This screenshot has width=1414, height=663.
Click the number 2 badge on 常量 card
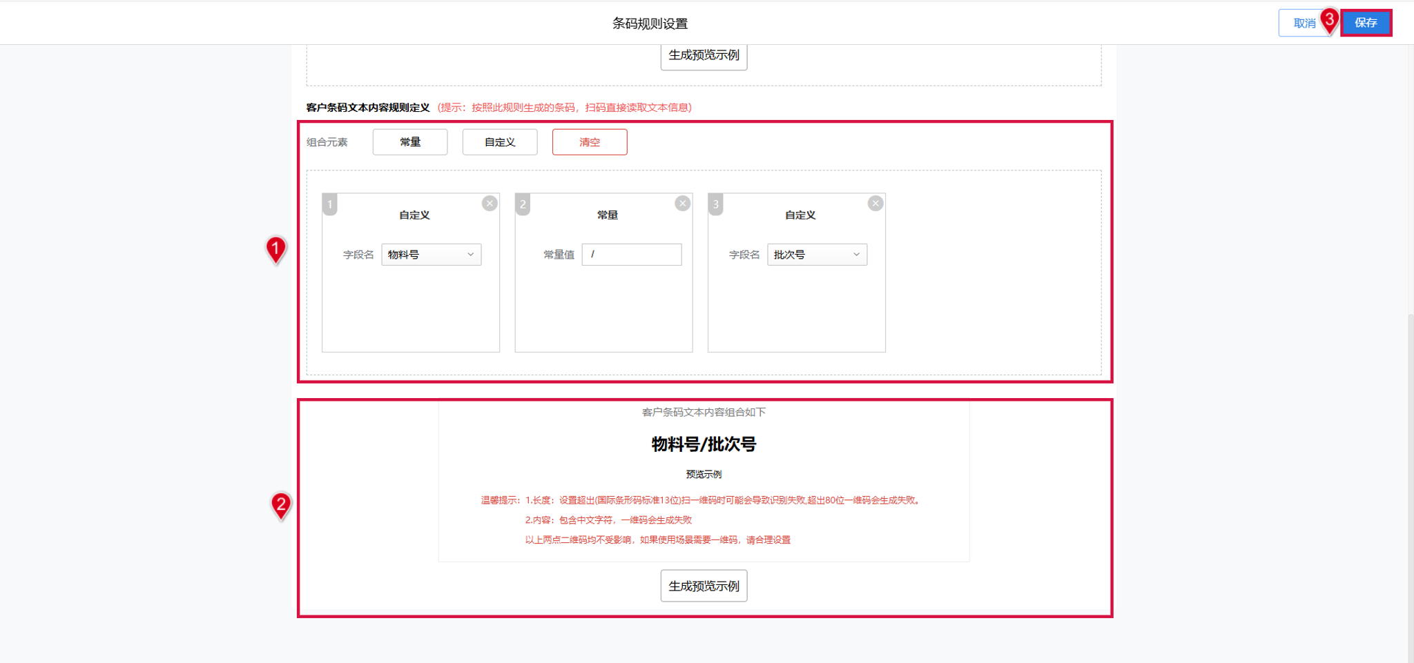523,204
